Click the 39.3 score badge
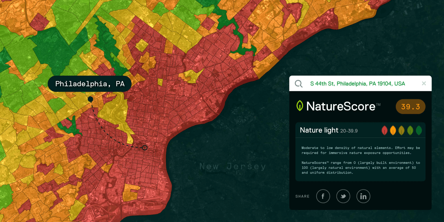444x222 pixels. click(410, 107)
